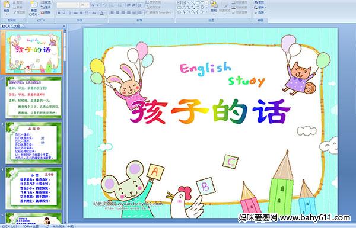
Task: Switch to the Slides pane tab
Action: 6,26
